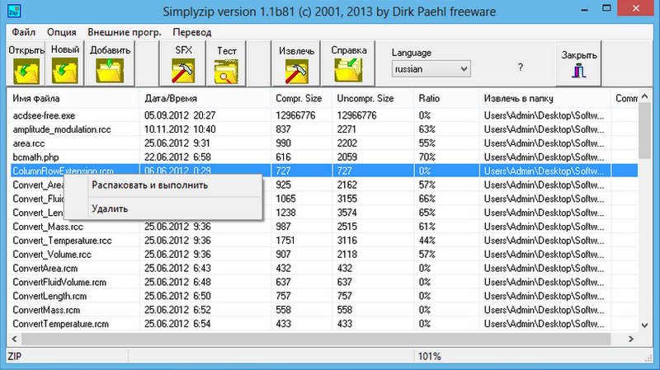
Task: Open the Language dropdown showing russian
Action: point(431,69)
